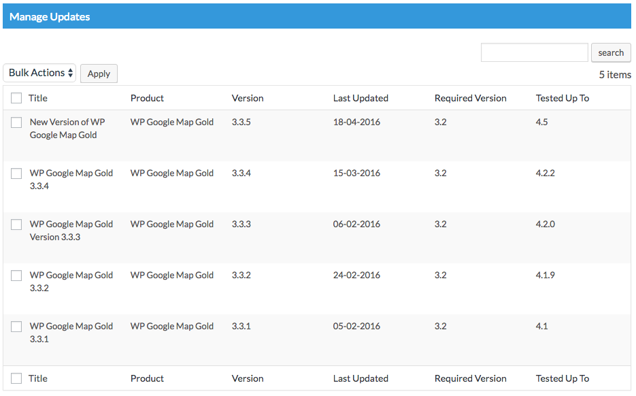The image size is (636, 396).
Task: Check the select-all box in the footer row
Action: 16,378
